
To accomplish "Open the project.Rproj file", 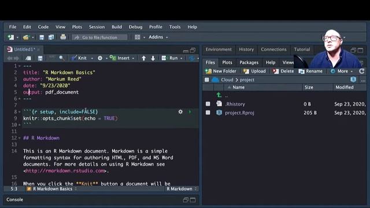I will [x=239, y=113].
